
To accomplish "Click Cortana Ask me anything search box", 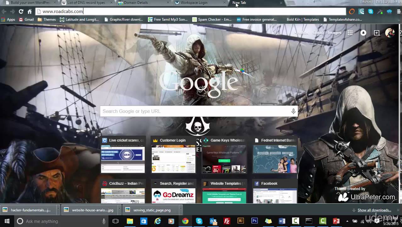I will (x=61, y=221).
